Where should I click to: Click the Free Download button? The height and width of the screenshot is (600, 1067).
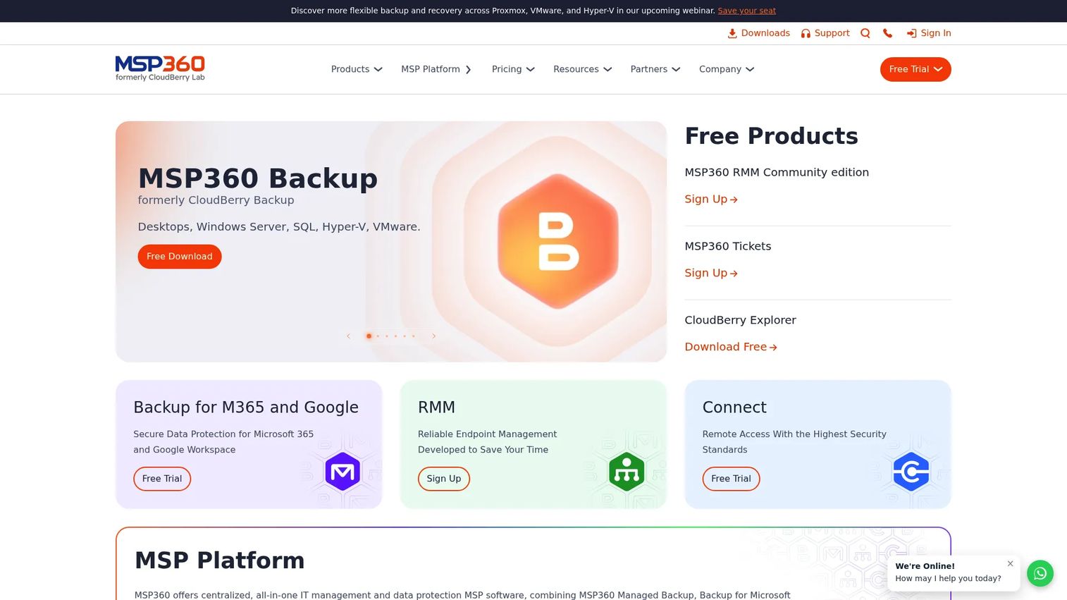pyautogui.click(x=180, y=257)
